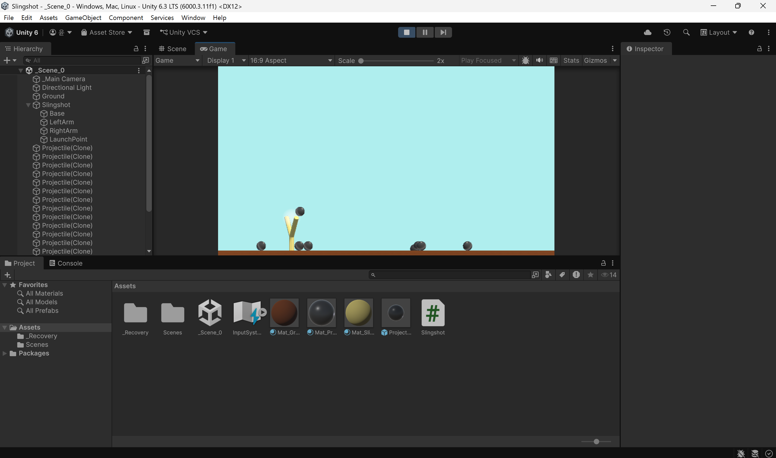Open the Layout dropdown
Viewport: 776px width, 458px height.
pyautogui.click(x=718, y=32)
